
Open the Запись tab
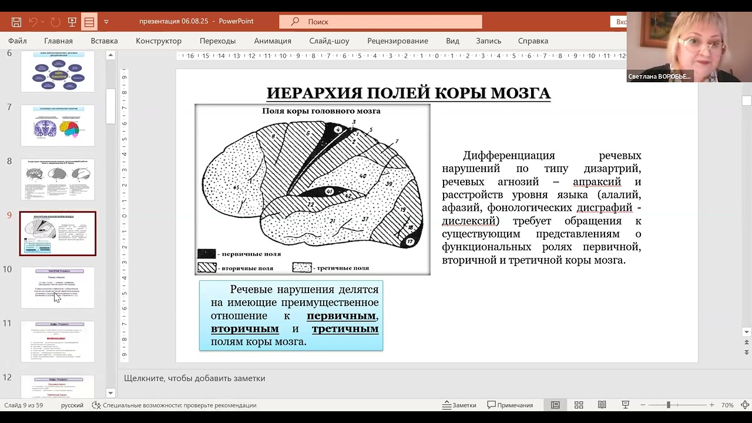[x=489, y=41]
